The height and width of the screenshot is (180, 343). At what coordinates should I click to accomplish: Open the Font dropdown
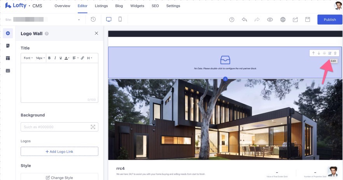pos(28,58)
